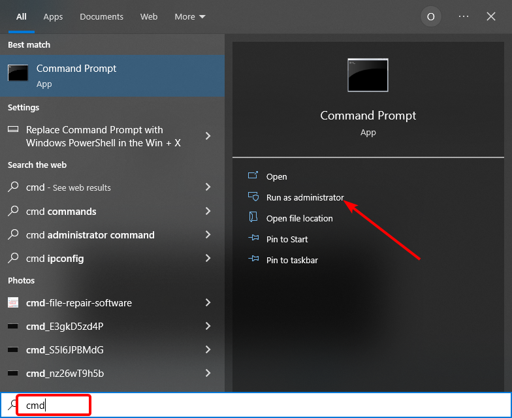Choose Open in the Command Prompt actions
512x418 pixels.
[277, 176]
